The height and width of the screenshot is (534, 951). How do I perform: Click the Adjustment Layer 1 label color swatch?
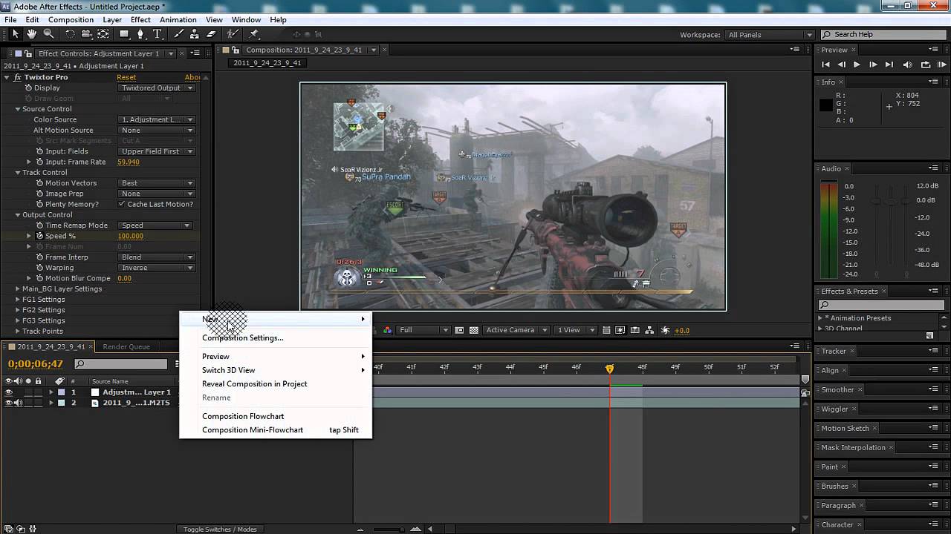(62, 392)
